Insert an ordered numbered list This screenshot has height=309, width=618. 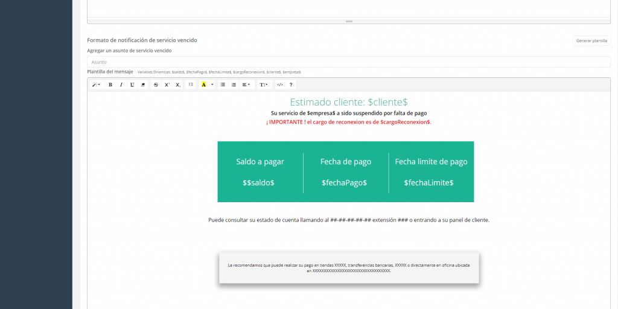[234, 84]
